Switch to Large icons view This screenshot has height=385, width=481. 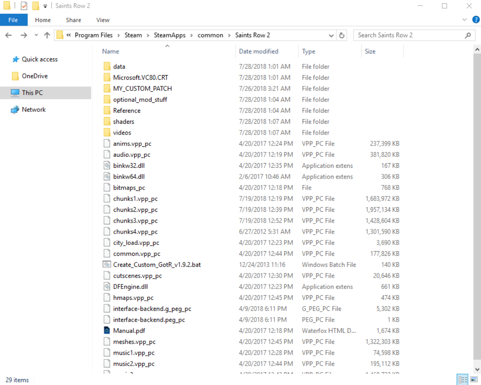(x=474, y=380)
